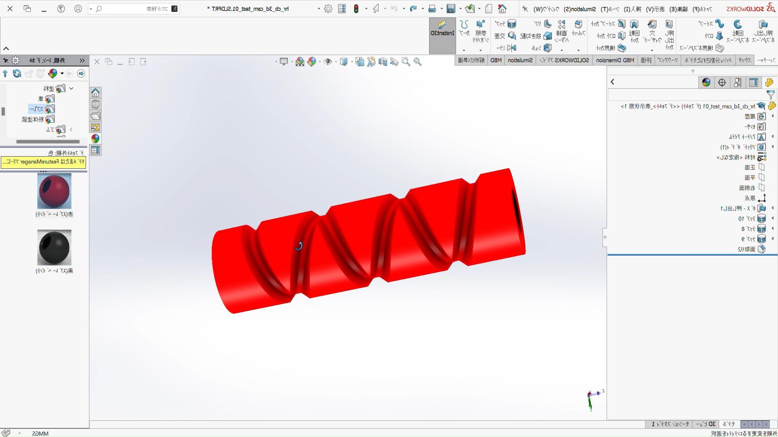This screenshot has height=437, width=778.
Task: Switch to the DimXpertManager tab icon
Action: [722, 83]
